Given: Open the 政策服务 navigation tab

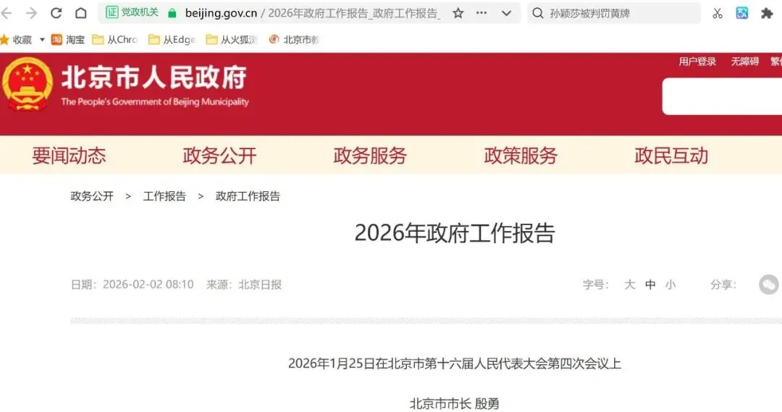Looking at the screenshot, I should [521, 156].
